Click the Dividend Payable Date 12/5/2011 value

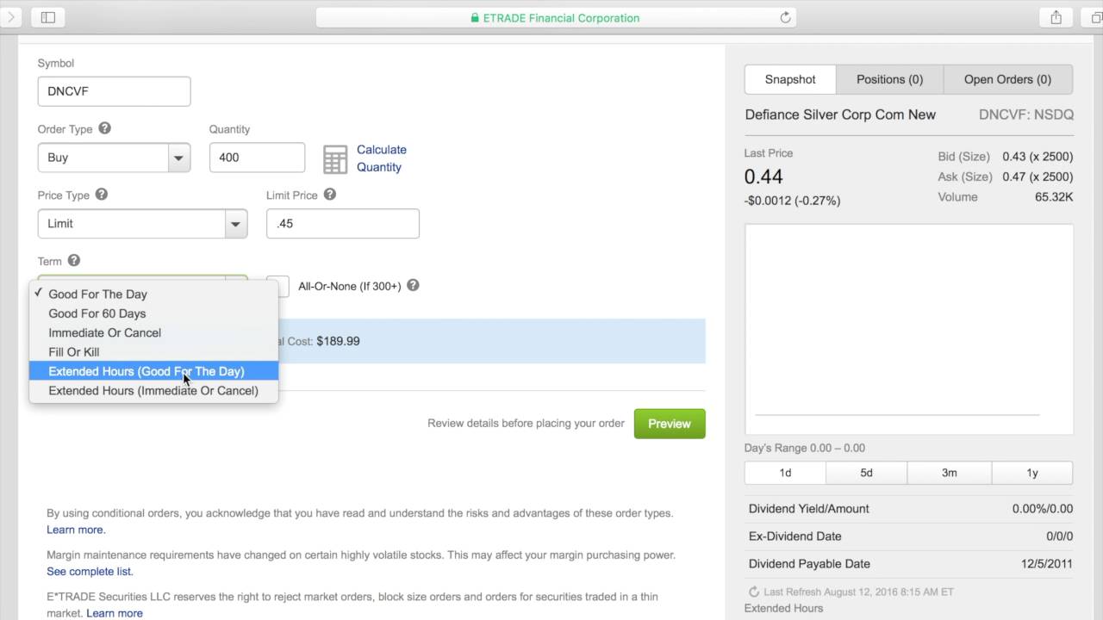pyautogui.click(x=1047, y=564)
